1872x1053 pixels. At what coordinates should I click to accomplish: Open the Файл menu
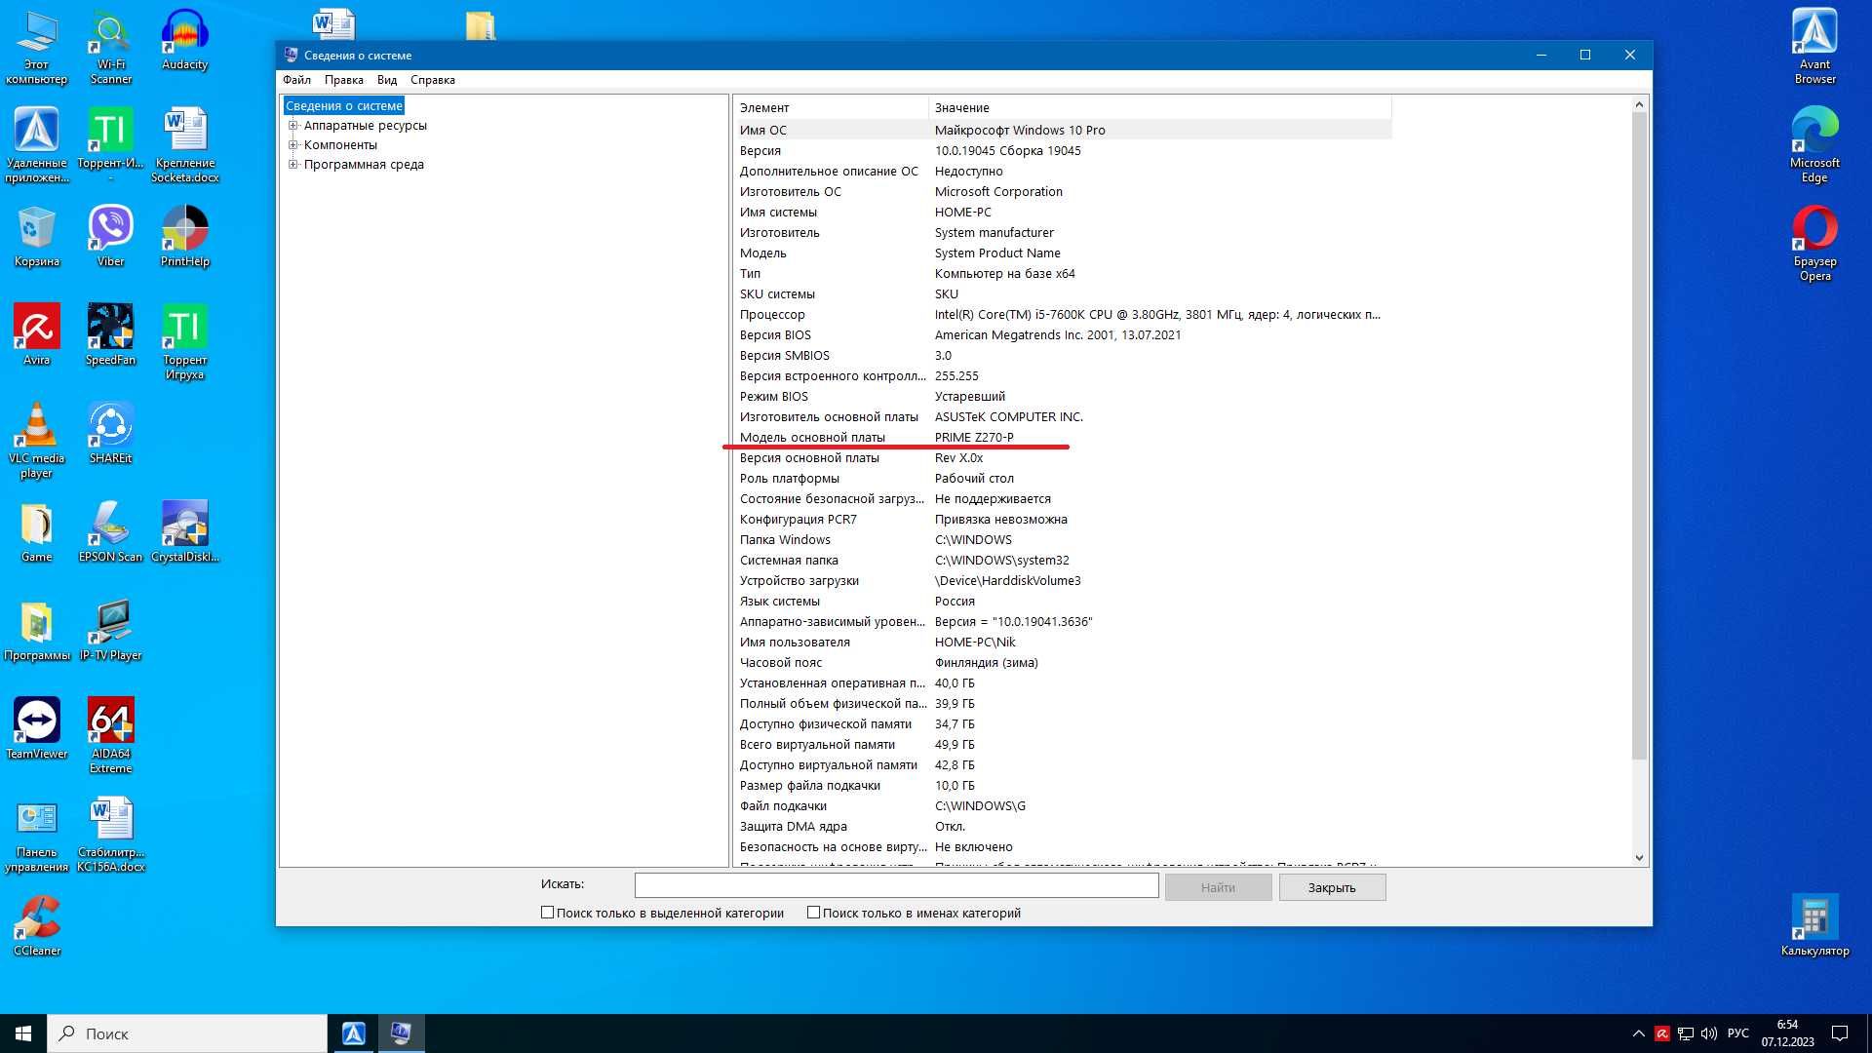coord(296,80)
